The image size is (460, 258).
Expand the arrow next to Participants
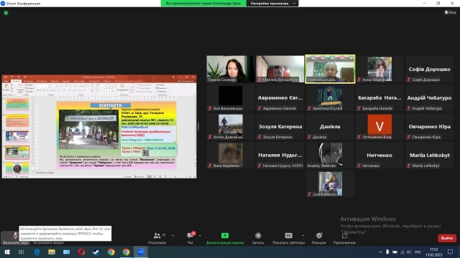pos(172,236)
